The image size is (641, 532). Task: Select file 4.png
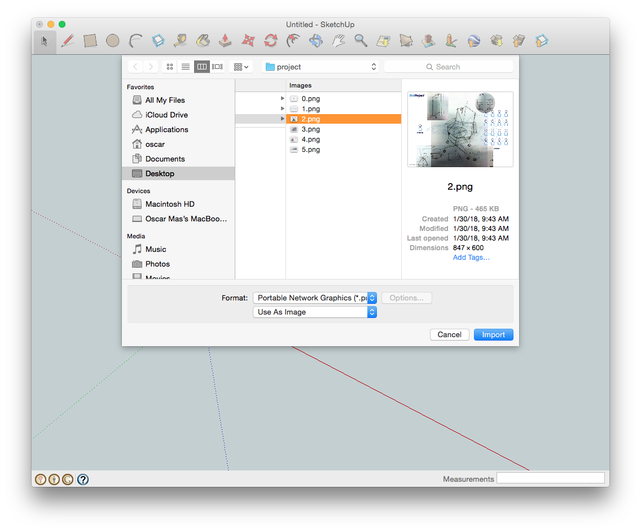344,139
